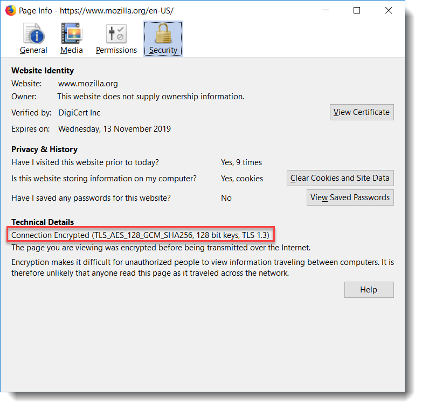Click the Firefox logo in the title bar
The height and width of the screenshot is (409, 422).
pyautogui.click(x=10, y=11)
